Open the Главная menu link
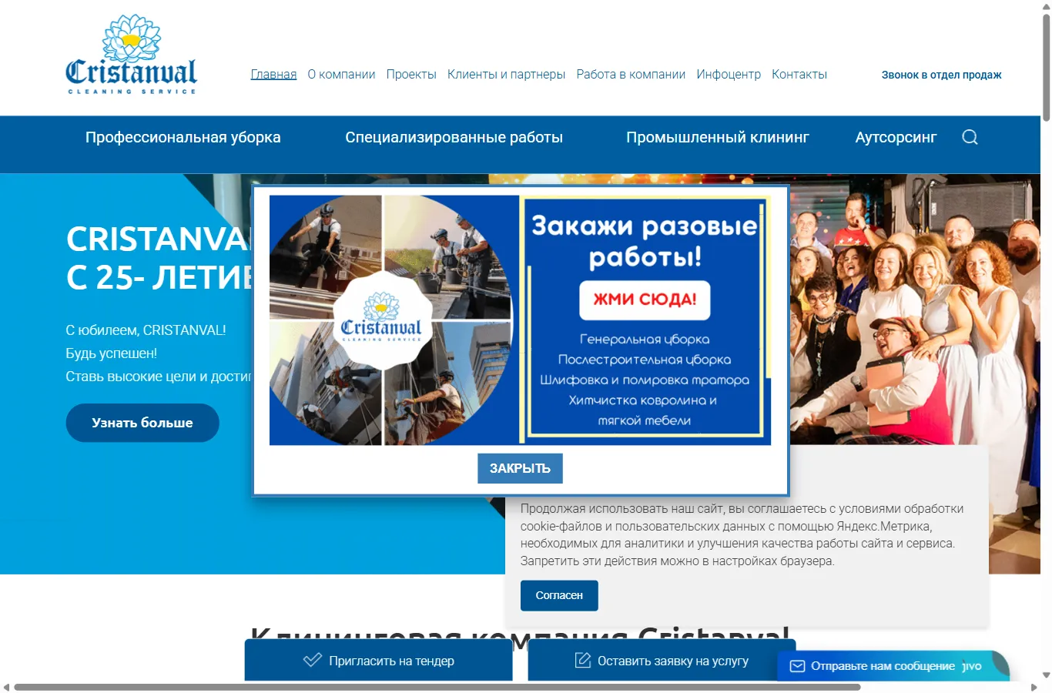Screen dimensions: 1052x693 tap(273, 75)
